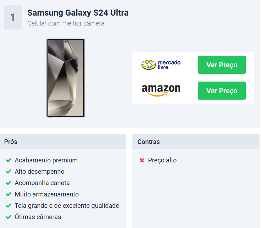Image resolution: width=261 pixels, height=228 pixels.
Task: Click the Prós section header
Action: pyautogui.click(x=63, y=141)
